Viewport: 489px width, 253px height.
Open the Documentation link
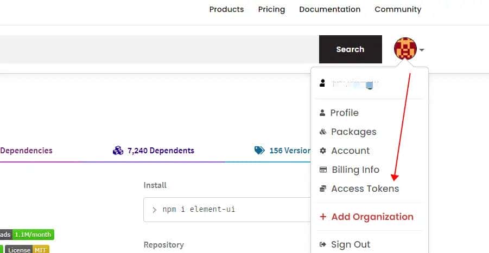(329, 9)
